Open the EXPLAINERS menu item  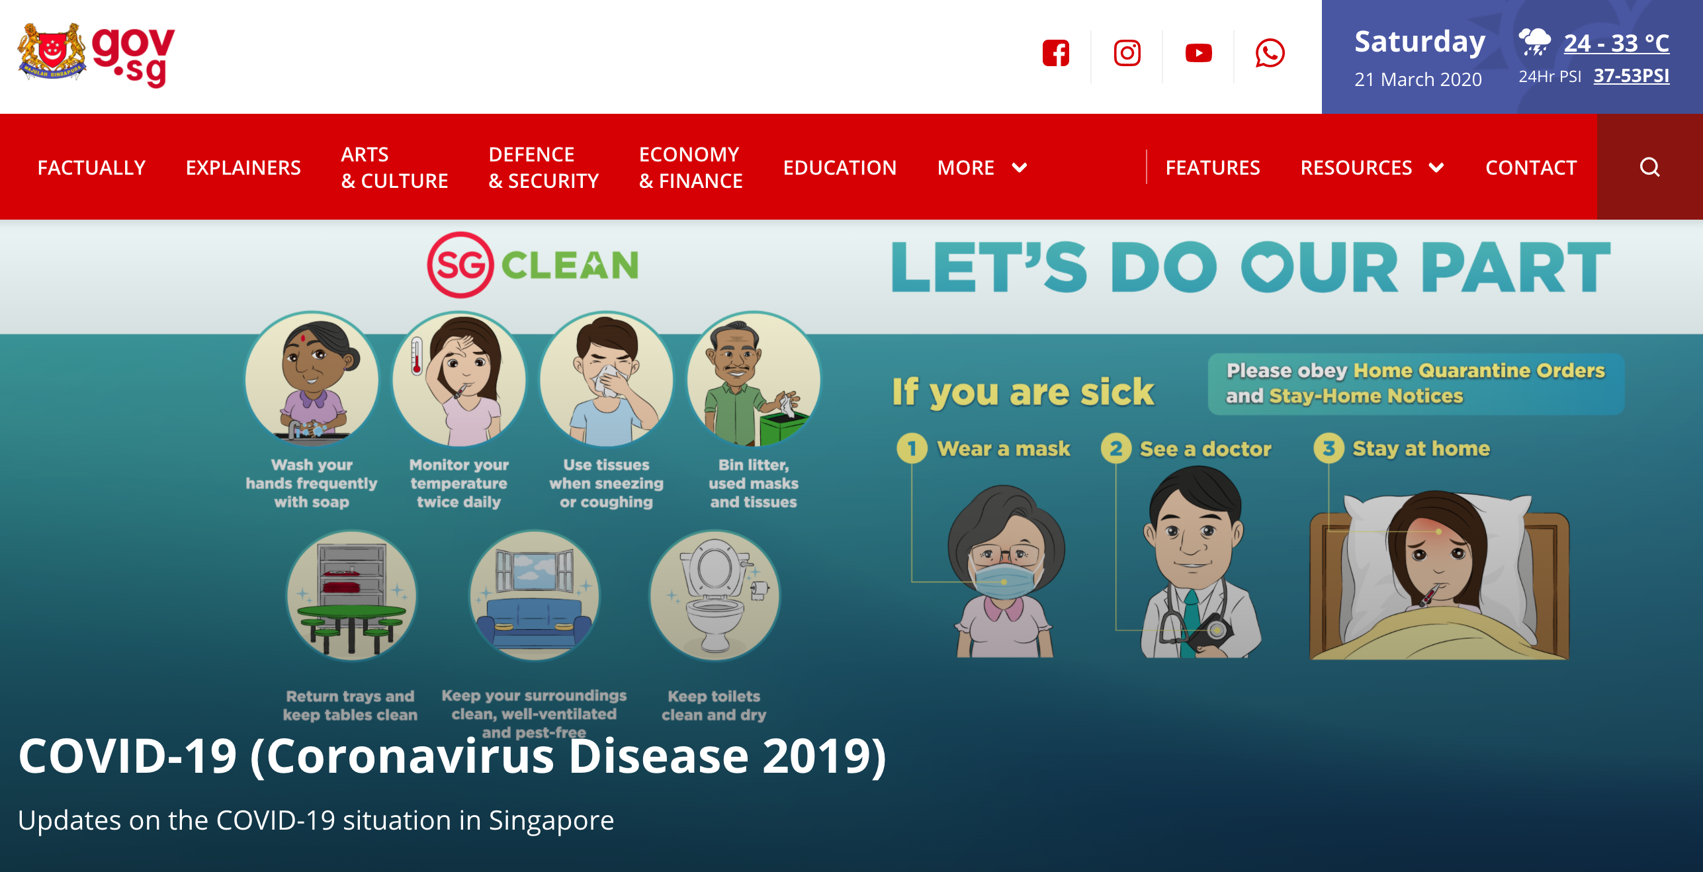pyautogui.click(x=243, y=167)
